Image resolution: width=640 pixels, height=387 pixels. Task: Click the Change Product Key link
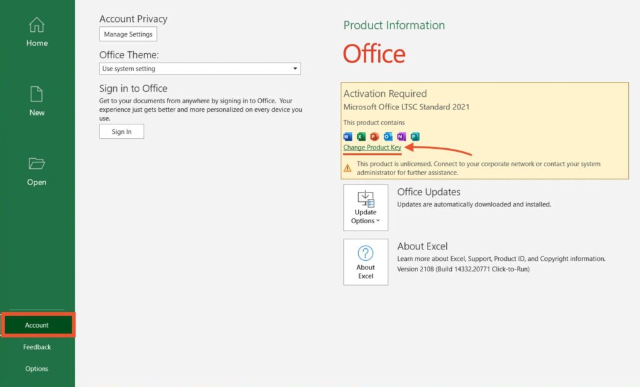point(372,148)
